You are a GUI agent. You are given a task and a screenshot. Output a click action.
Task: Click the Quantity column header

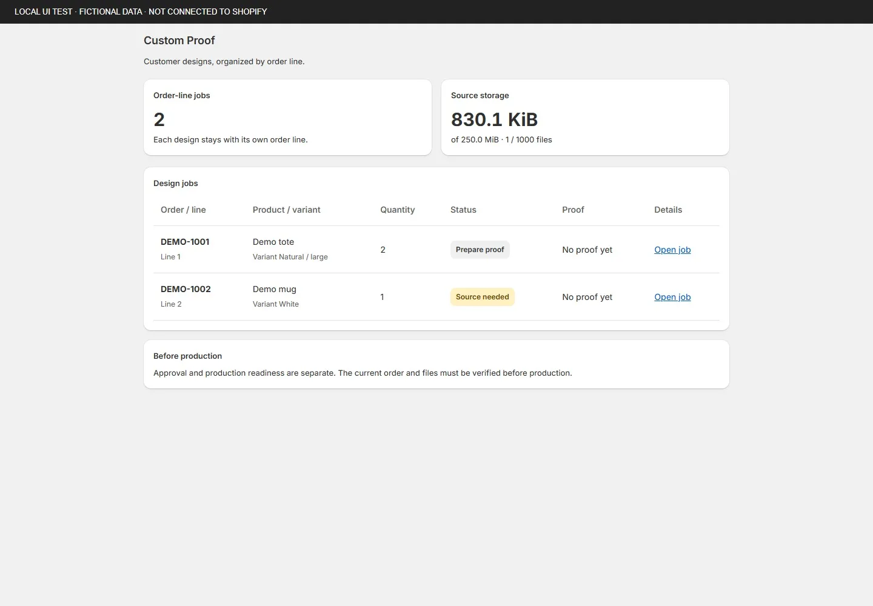[398, 210]
